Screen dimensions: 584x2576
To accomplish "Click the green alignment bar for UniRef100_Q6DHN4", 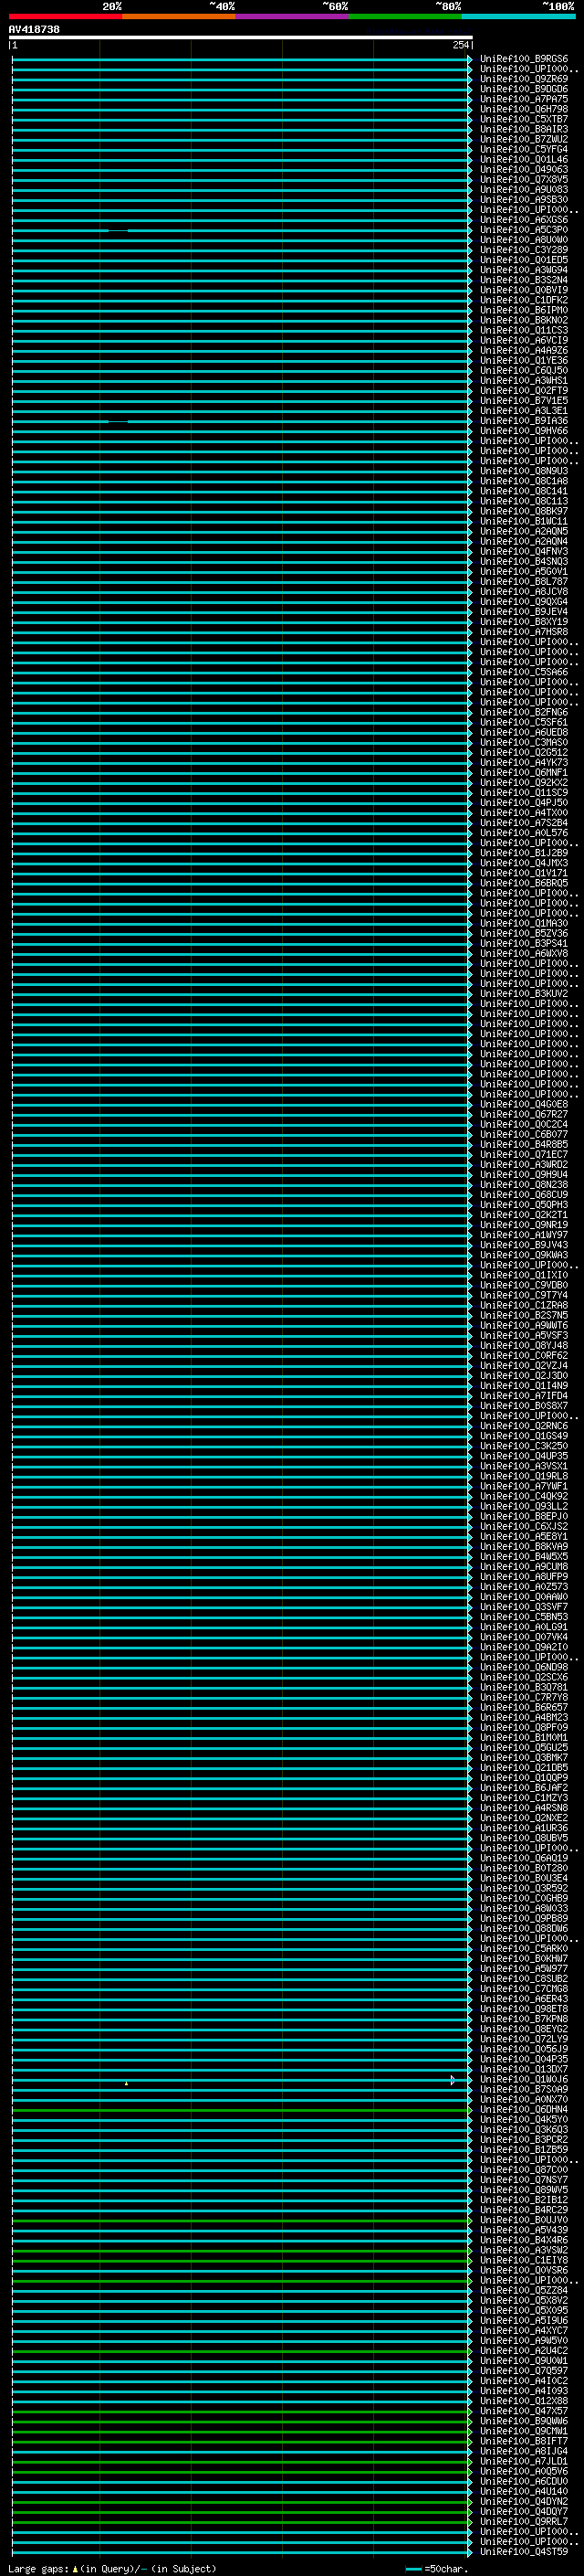I will 241,2109.
